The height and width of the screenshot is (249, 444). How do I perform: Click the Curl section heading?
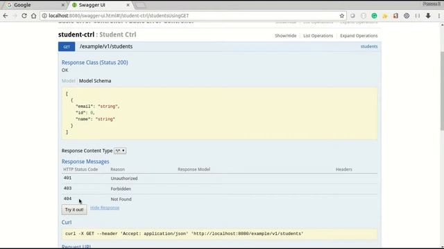point(67,222)
